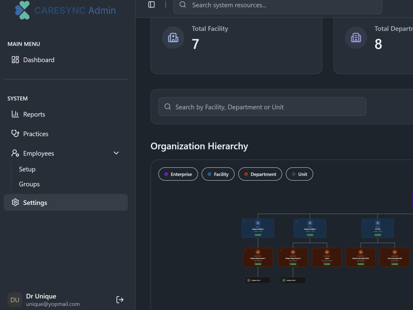Click the orange Department color dot
Viewport: 413px width, 310px height.
coord(246,174)
